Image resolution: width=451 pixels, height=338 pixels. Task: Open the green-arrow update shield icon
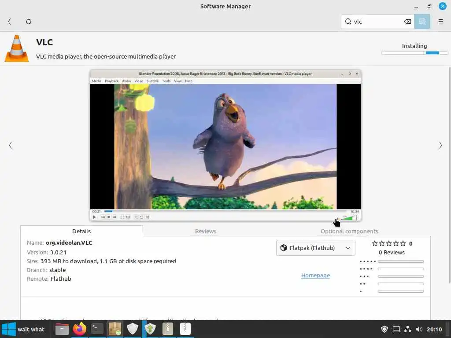[150, 329]
